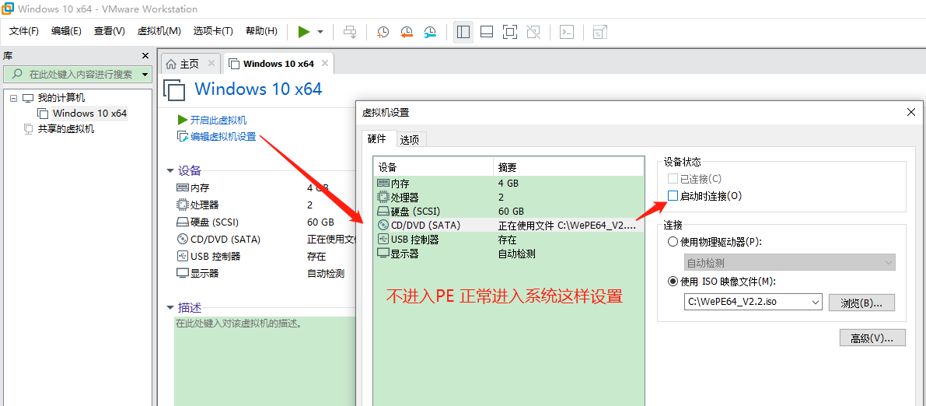Viewport: 926px width, 406px height.
Task: Close the 库 library panel
Action: tap(145, 55)
